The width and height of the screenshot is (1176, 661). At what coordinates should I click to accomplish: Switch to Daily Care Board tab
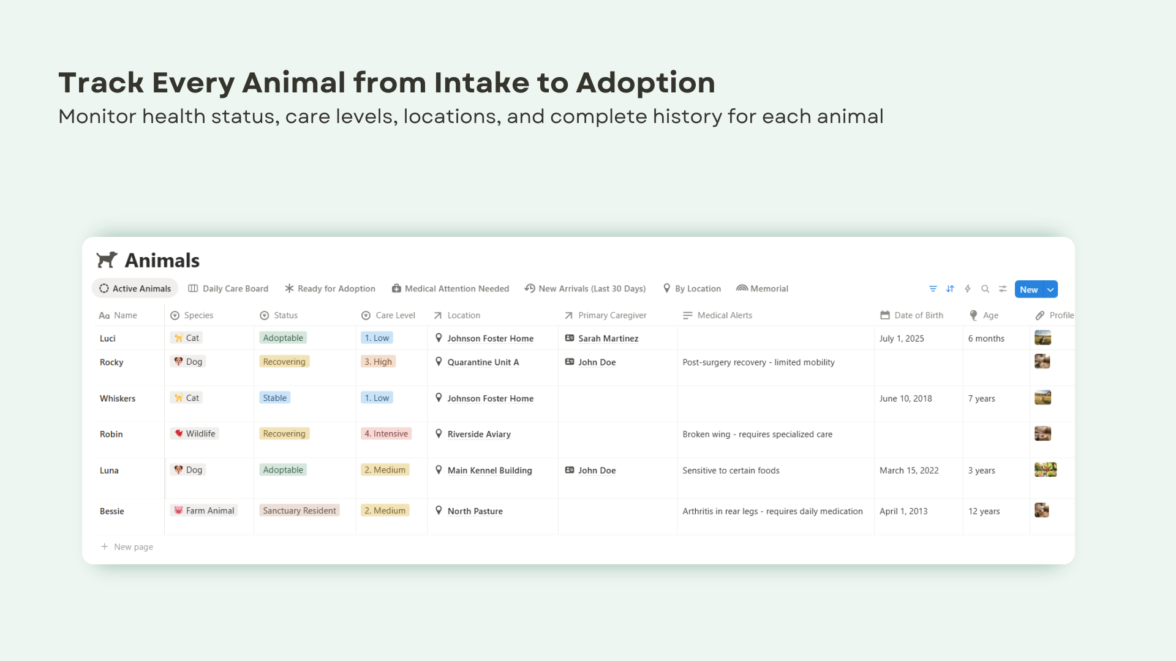point(228,289)
